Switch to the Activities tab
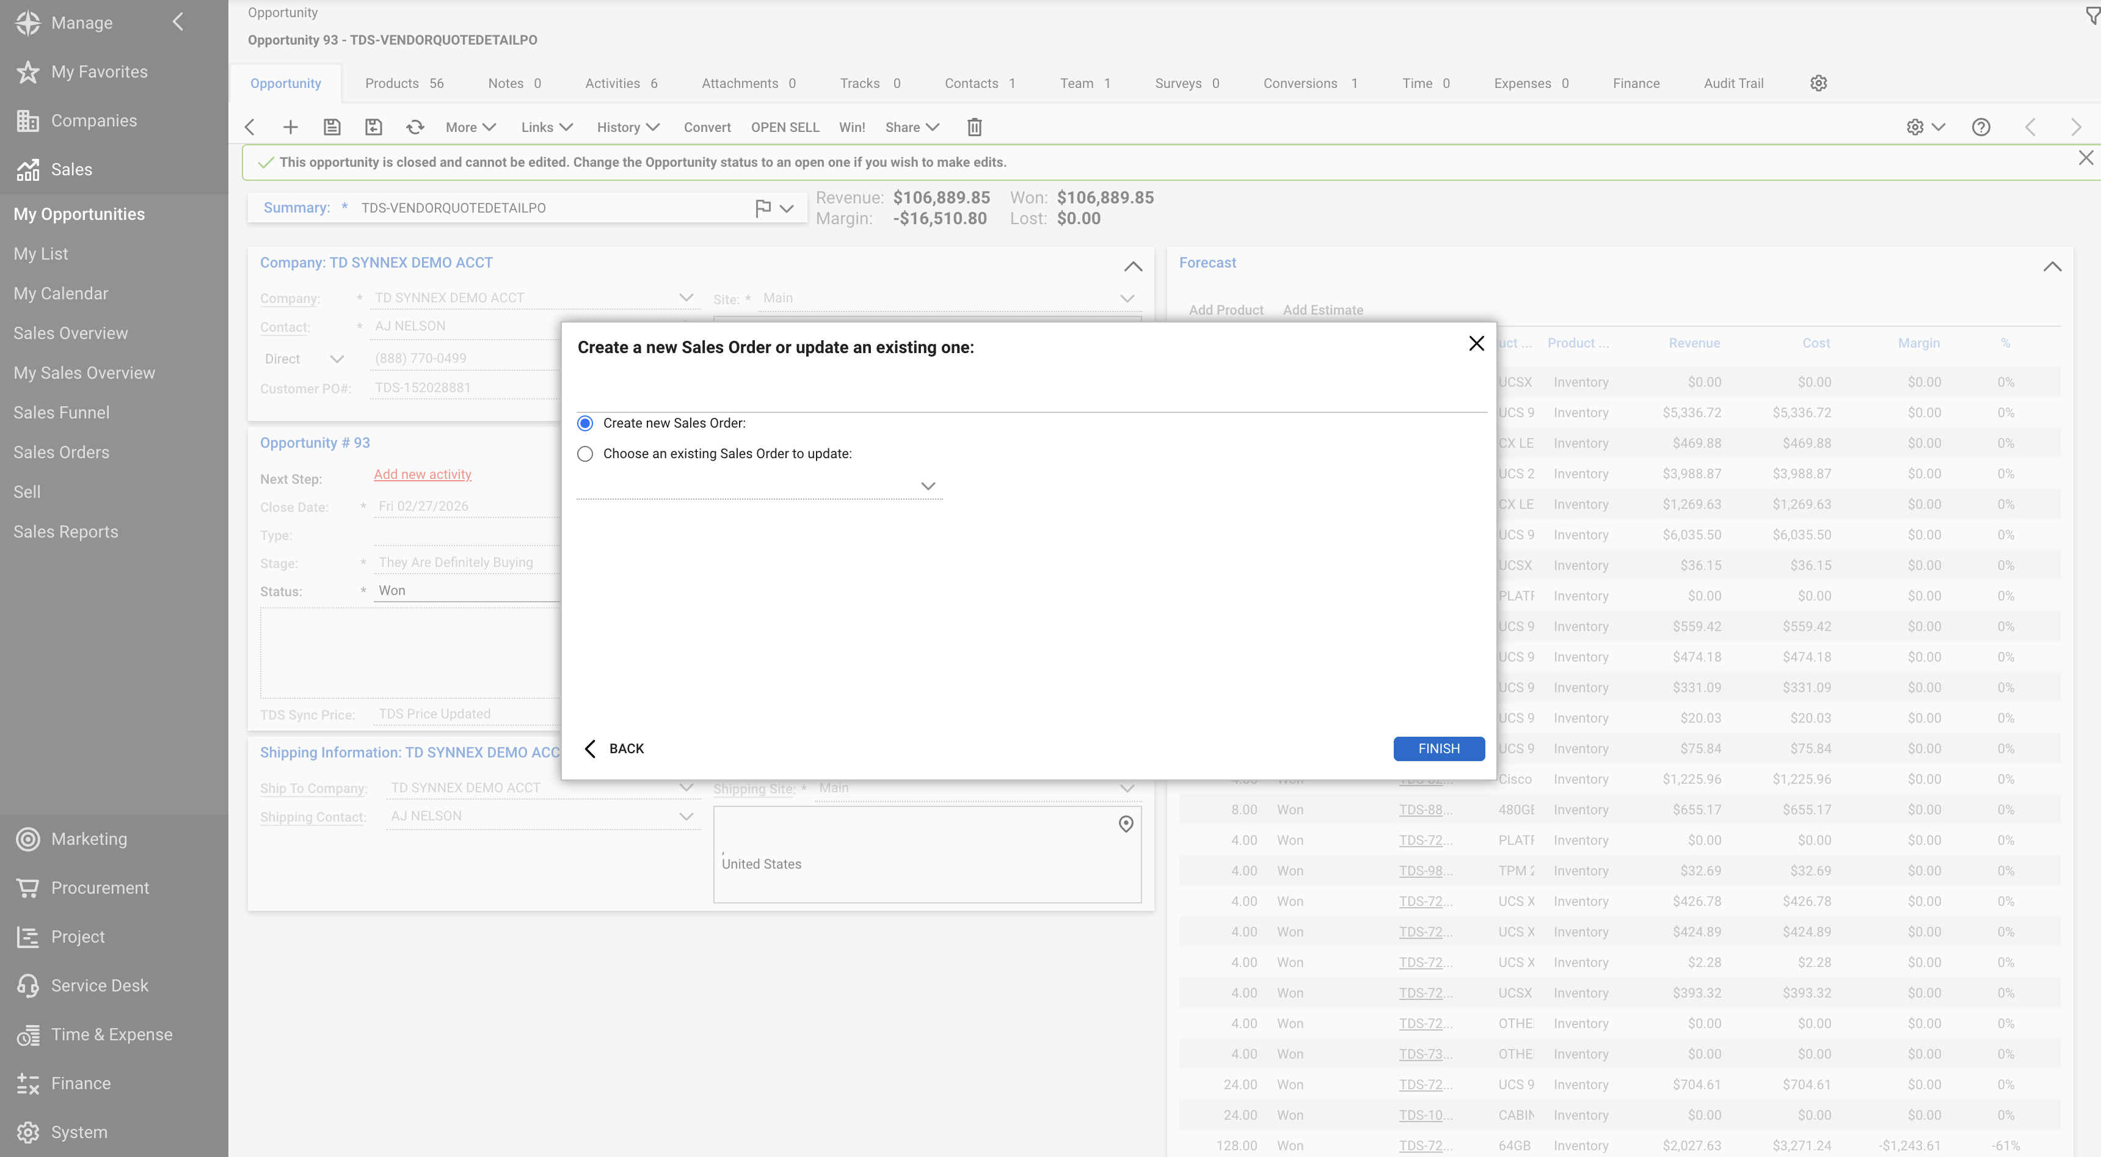This screenshot has width=2101, height=1157. point(622,83)
